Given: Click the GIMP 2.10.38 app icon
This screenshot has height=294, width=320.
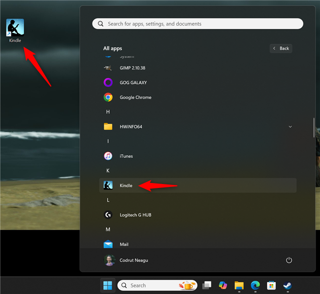Looking at the screenshot, I should click(108, 68).
